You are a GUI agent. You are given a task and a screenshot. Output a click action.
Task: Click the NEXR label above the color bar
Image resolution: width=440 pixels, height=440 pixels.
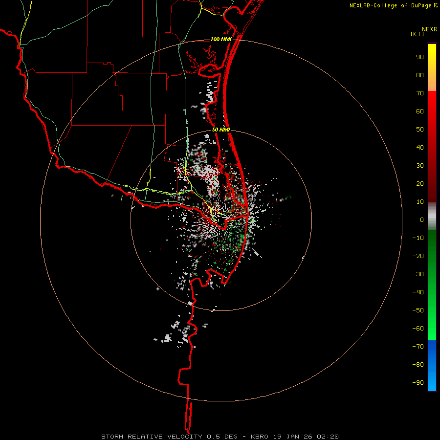click(x=430, y=29)
